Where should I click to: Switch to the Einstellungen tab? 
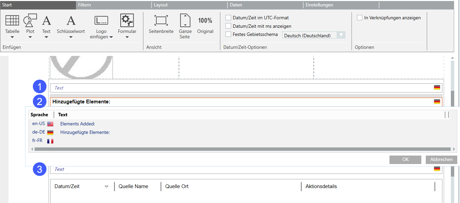click(x=319, y=5)
